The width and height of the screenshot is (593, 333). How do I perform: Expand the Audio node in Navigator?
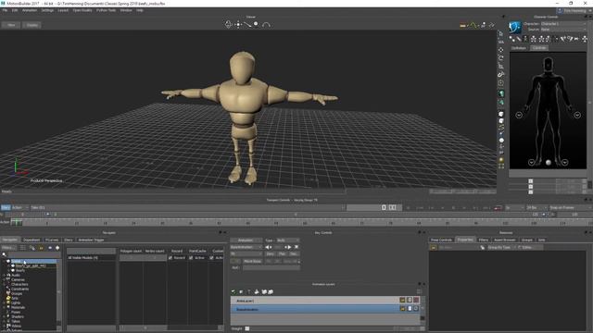point(4,276)
